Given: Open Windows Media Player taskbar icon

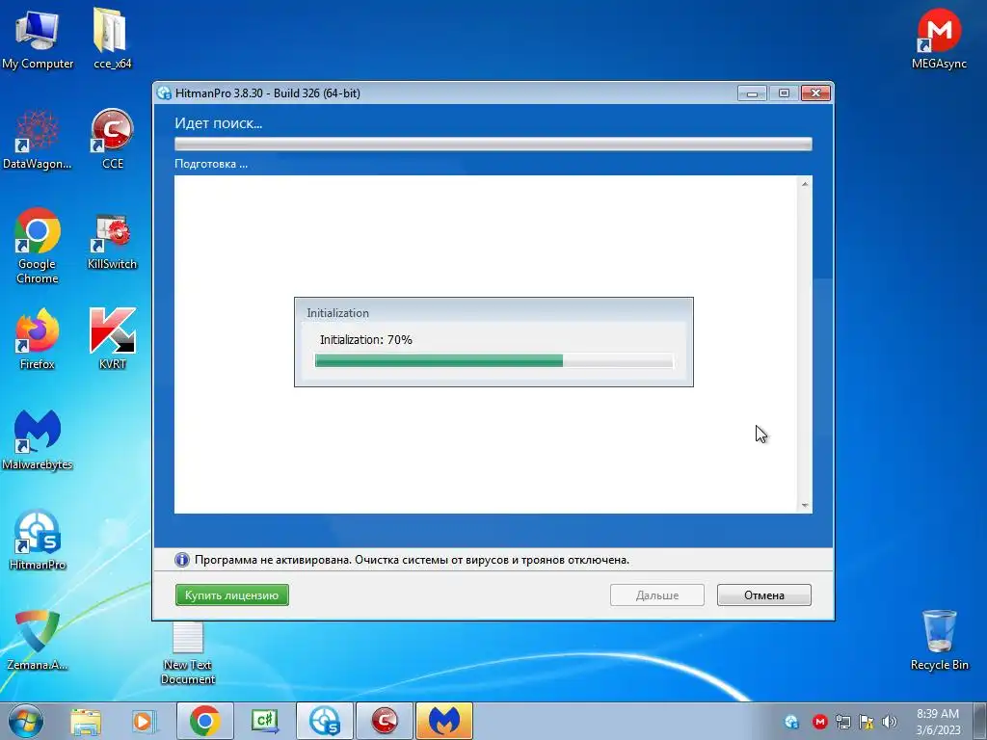Looking at the screenshot, I should tap(144, 722).
